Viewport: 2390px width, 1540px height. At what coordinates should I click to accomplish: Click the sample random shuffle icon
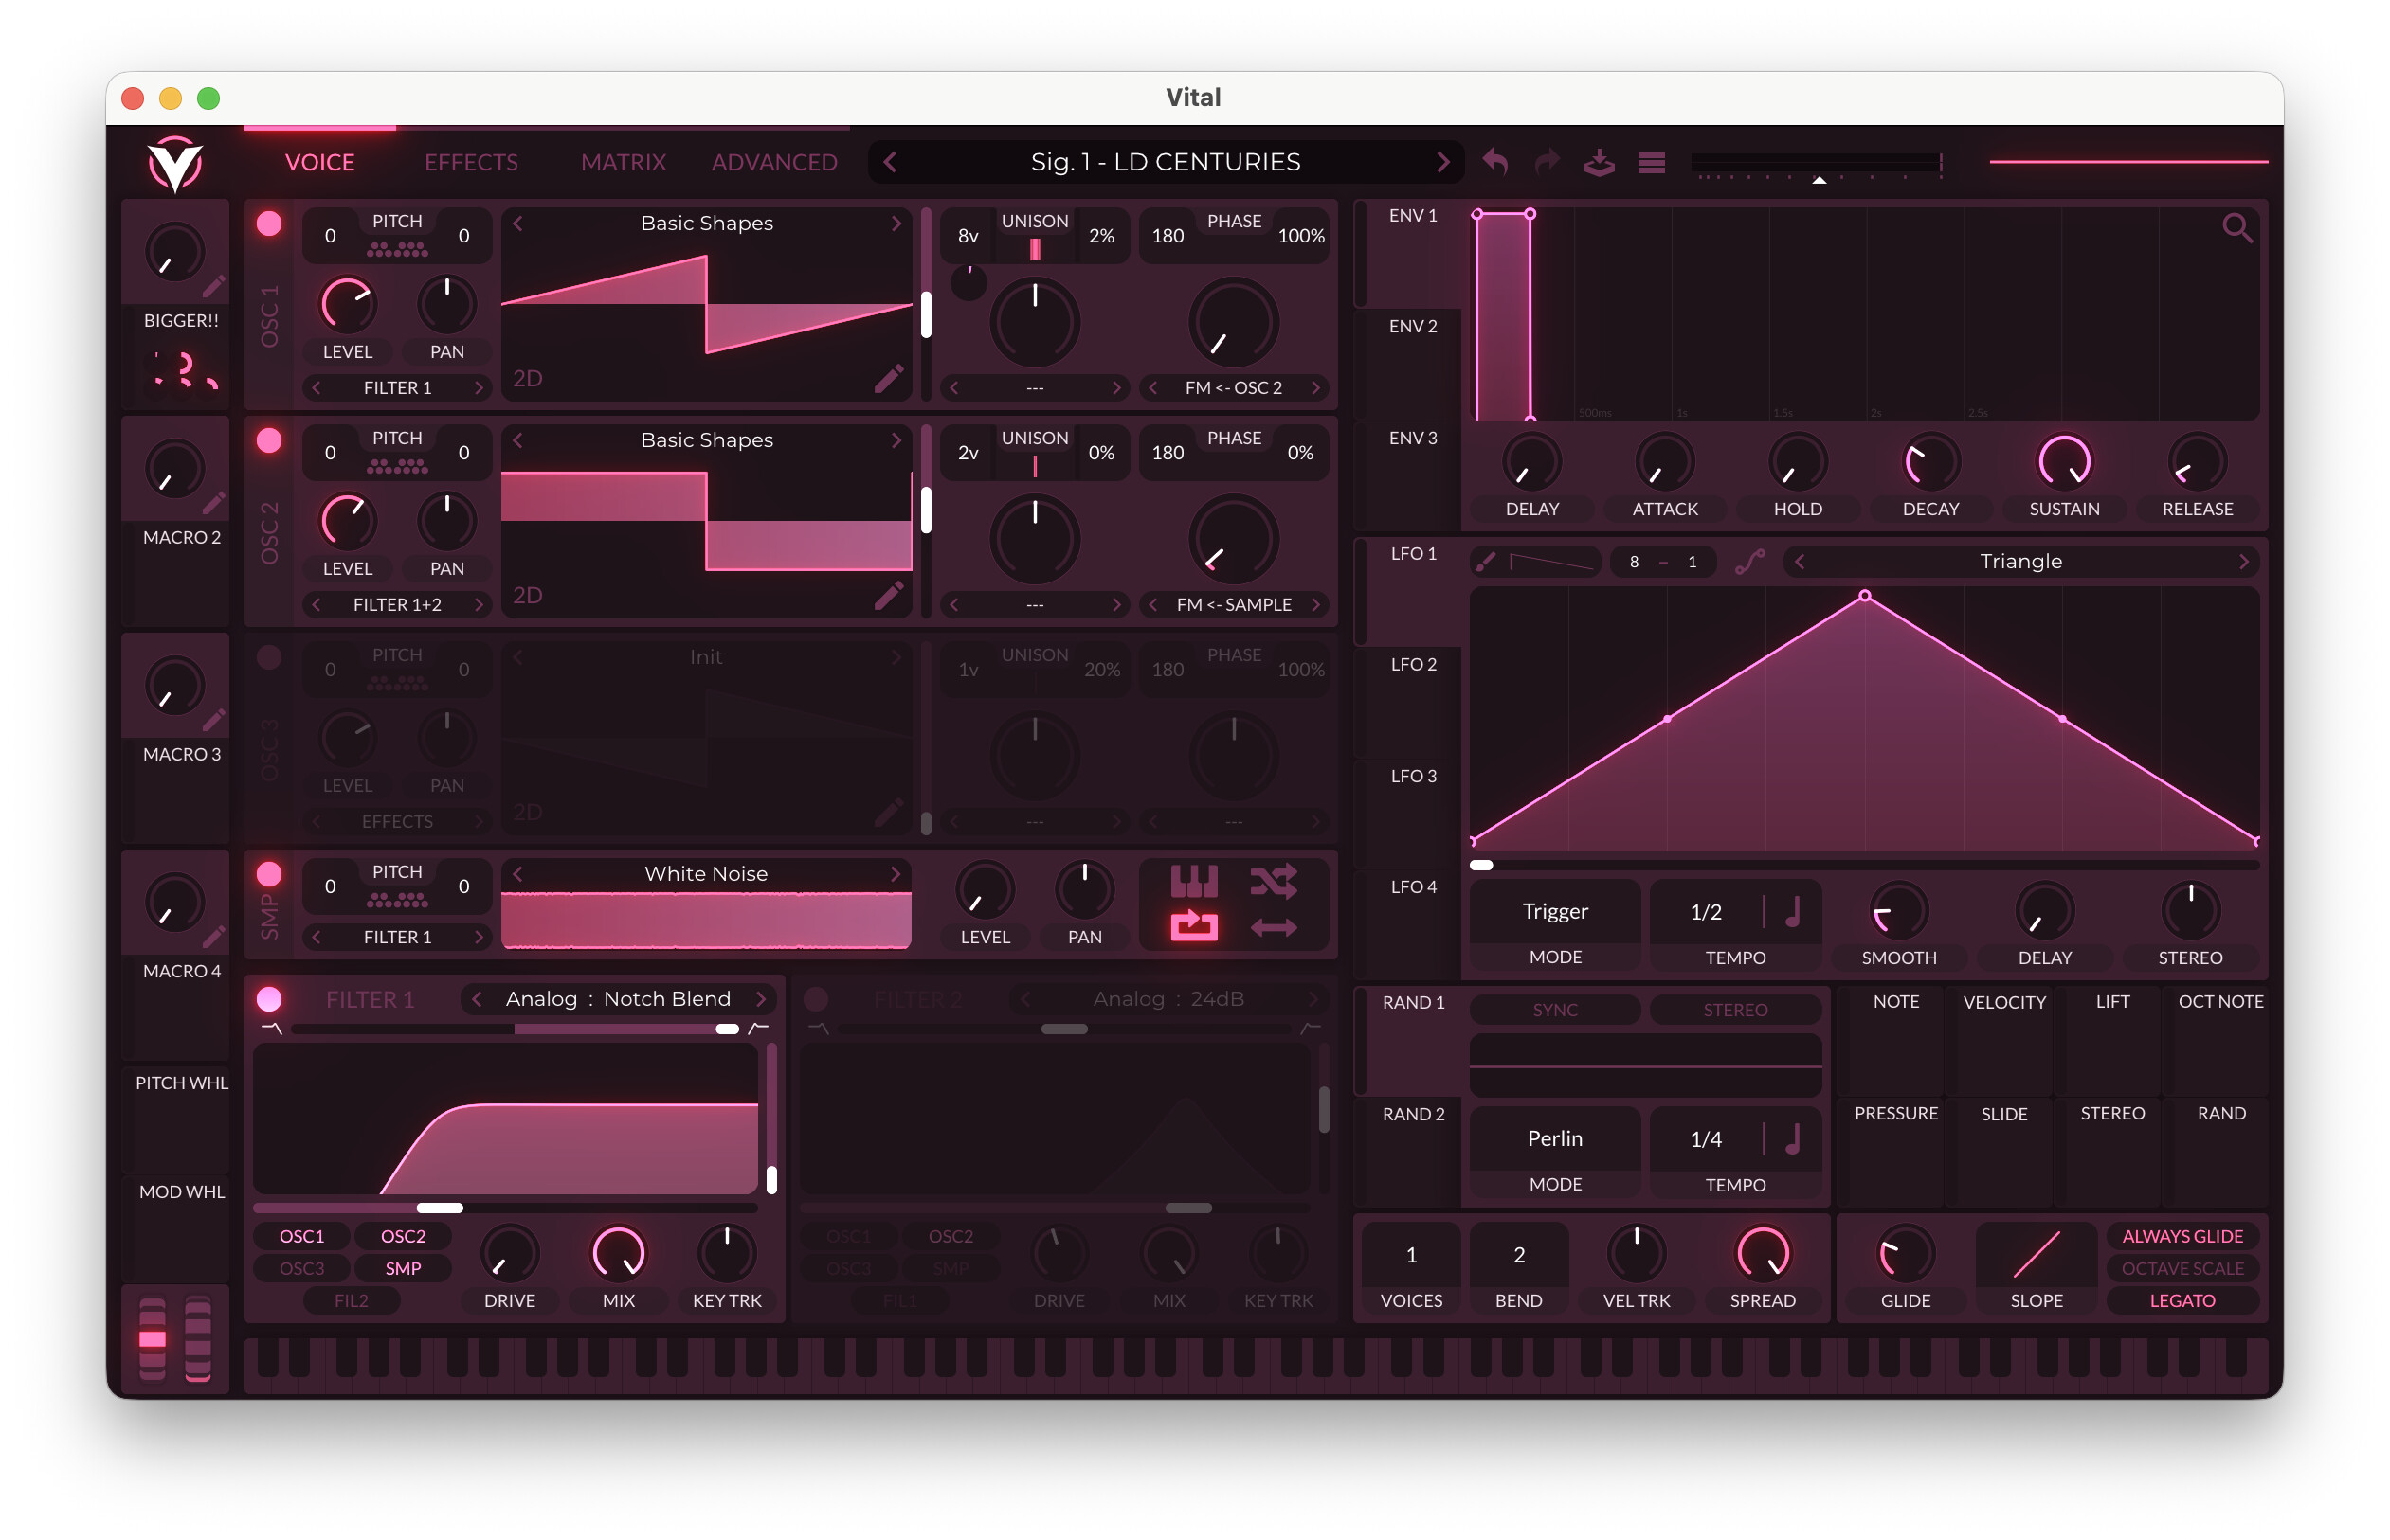point(1273,882)
